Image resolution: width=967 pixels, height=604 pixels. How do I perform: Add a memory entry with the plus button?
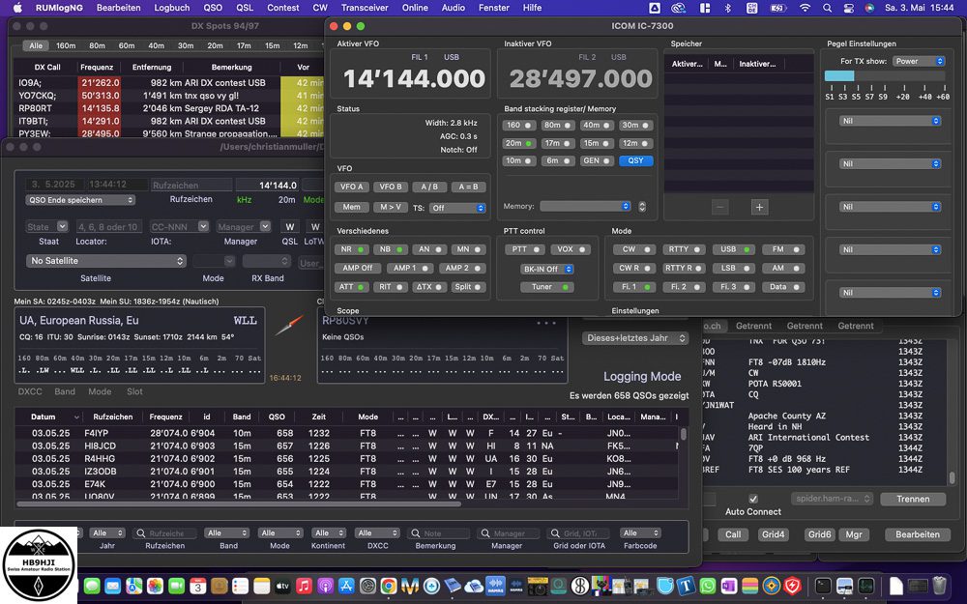759,207
